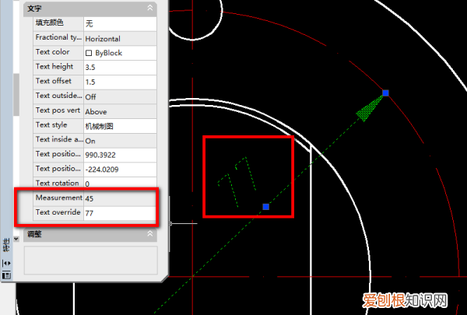This screenshot has width=467, height=315.
Task: Click the blue grip at the arrowhead
Action: 386,93
